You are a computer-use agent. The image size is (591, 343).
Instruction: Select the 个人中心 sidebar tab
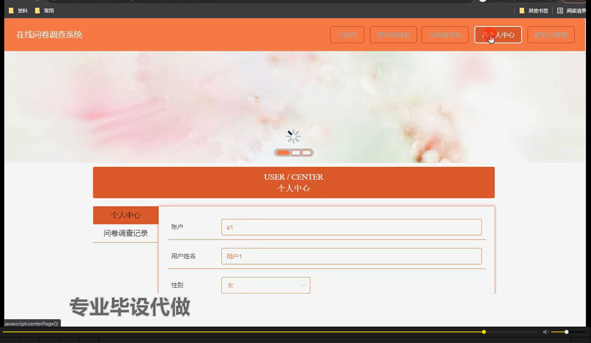(x=126, y=215)
